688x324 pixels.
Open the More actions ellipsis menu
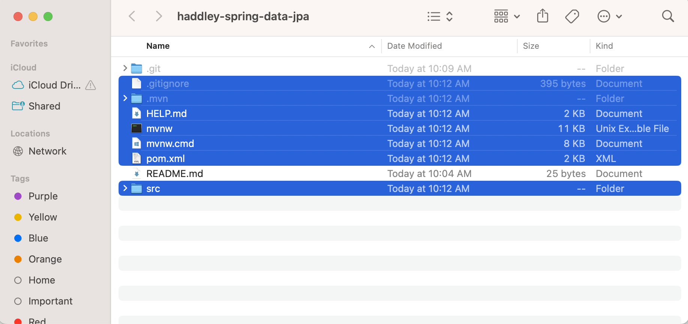(x=609, y=16)
